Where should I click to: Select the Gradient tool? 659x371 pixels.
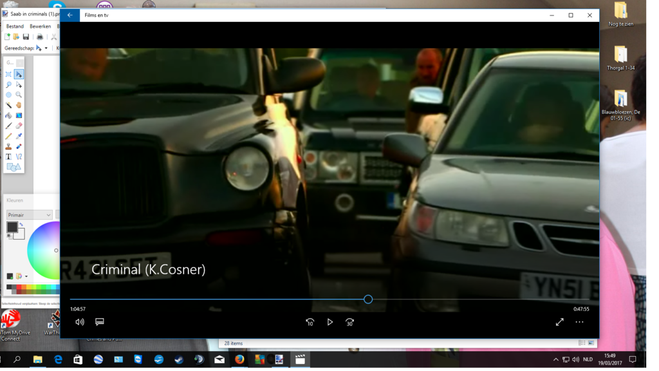[19, 116]
